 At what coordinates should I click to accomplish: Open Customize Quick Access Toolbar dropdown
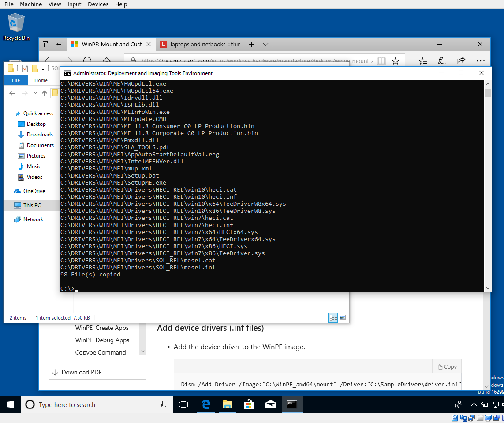43,68
